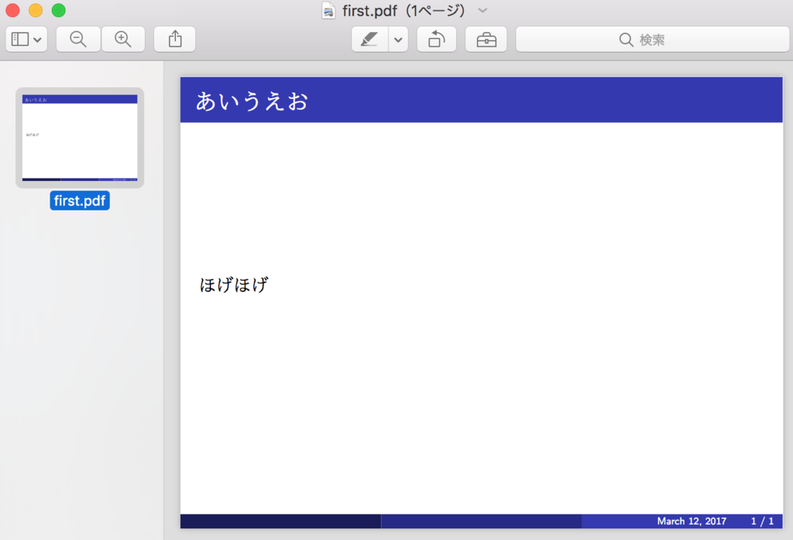
Task: Click the あいうえお slide title
Action: pyautogui.click(x=252, y=101)
